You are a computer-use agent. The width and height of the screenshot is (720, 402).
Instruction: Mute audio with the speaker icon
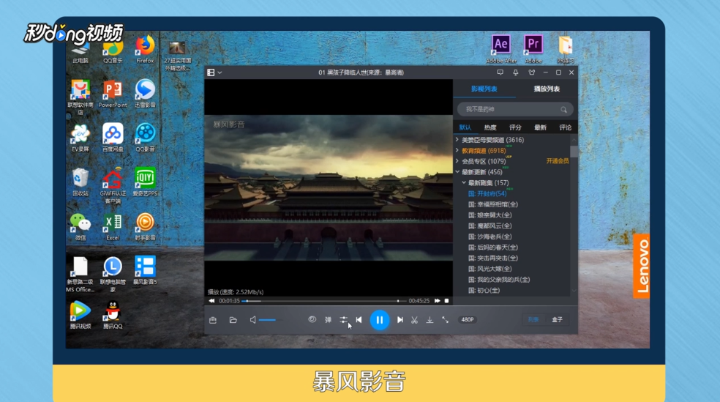click(x=252, y=320)
